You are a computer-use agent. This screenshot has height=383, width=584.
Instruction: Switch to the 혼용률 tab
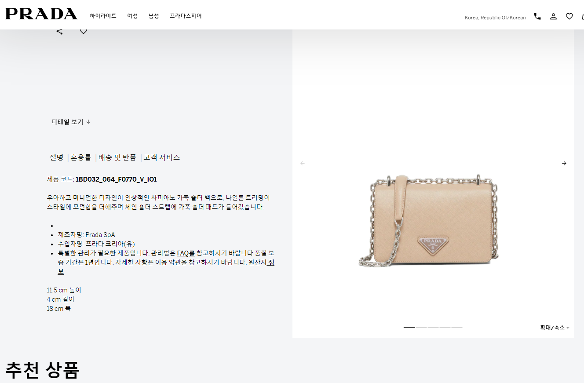pos(81,157)
